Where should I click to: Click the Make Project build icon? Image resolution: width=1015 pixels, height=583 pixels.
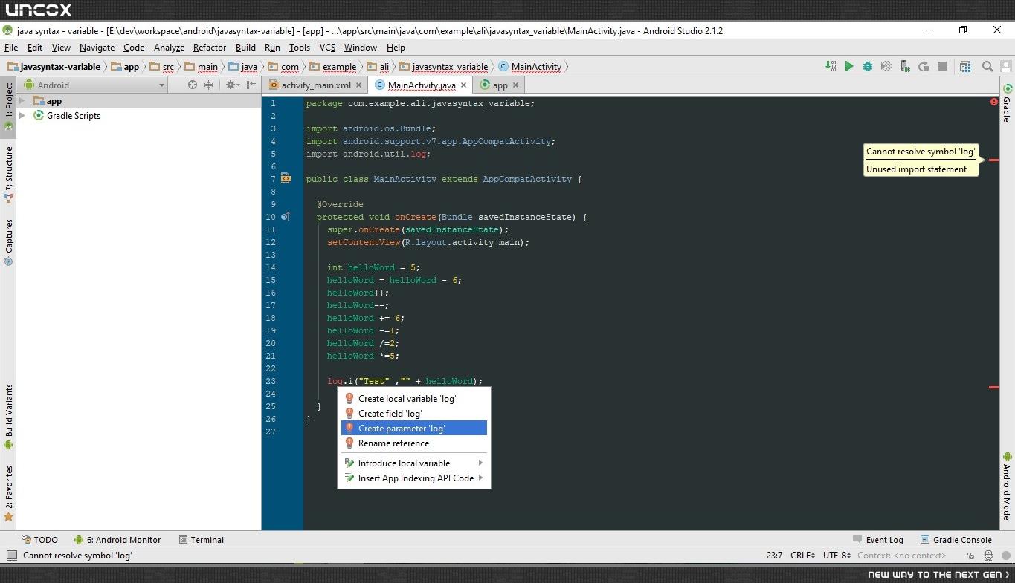coord(831,66)
